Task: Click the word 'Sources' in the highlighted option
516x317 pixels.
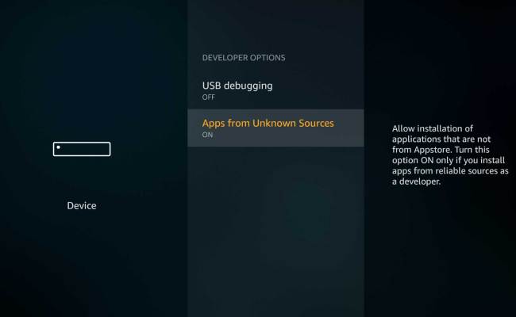Action: click(x=316, y=123)
